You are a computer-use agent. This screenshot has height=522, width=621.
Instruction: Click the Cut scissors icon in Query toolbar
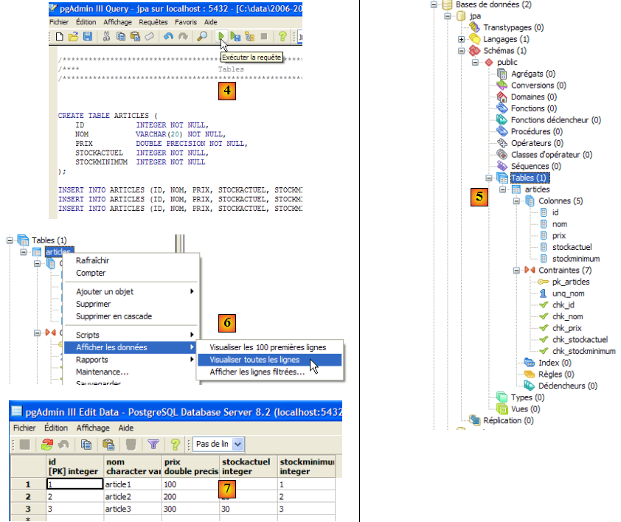point(108,36)
